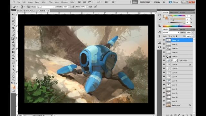
Task: Open the Paragraph panel icon
Action: pyautogui.click(x=159, y=36)
